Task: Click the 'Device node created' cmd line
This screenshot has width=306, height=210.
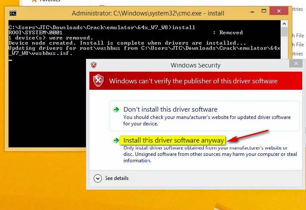Action: (x=127, y=43)
